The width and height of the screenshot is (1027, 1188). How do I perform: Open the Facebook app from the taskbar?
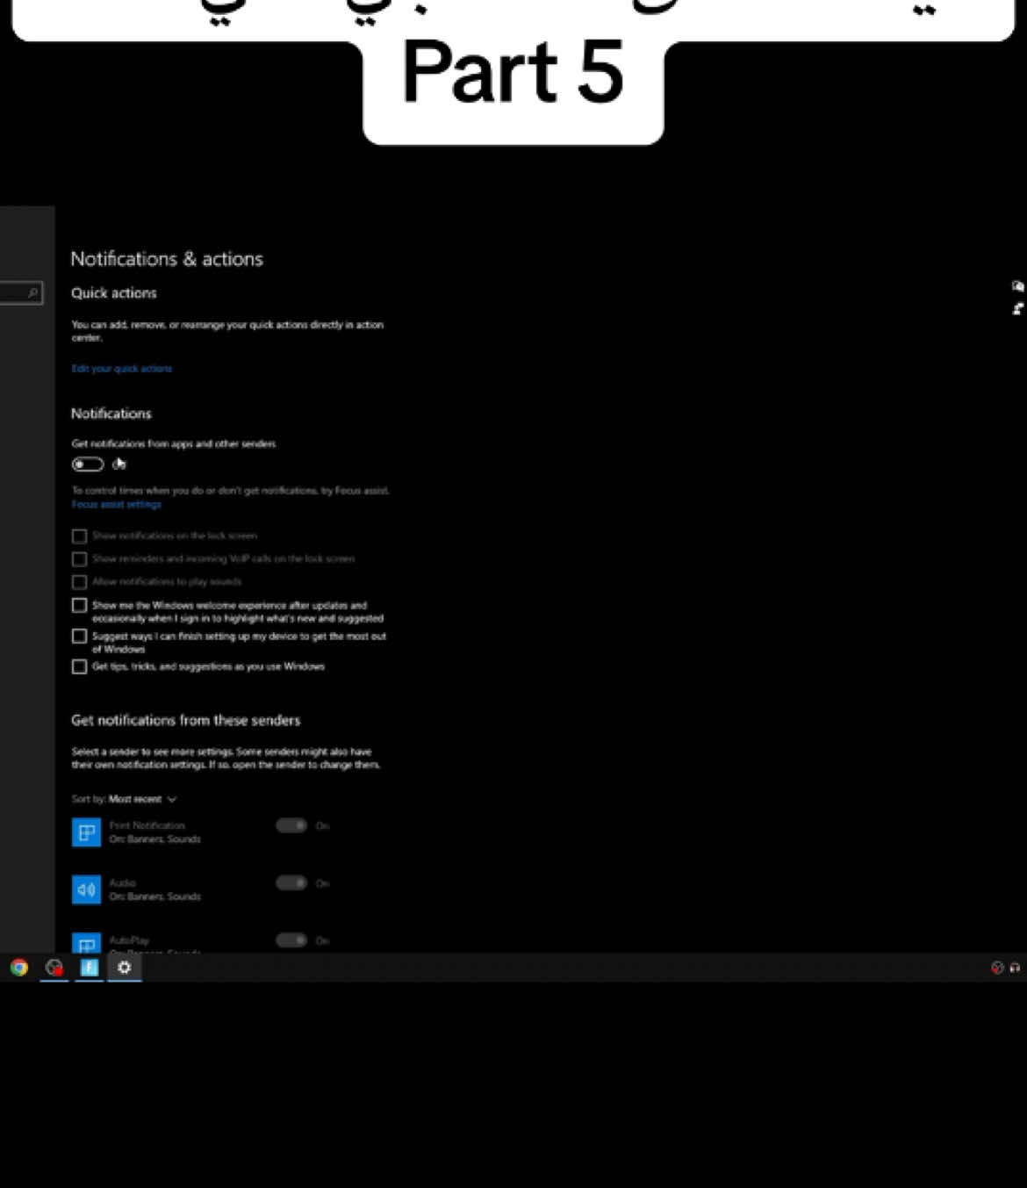tap(89, 968)
